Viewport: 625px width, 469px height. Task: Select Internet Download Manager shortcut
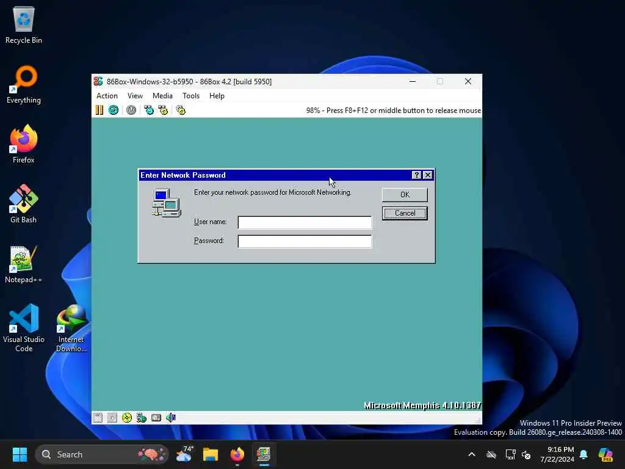(71, 328)
